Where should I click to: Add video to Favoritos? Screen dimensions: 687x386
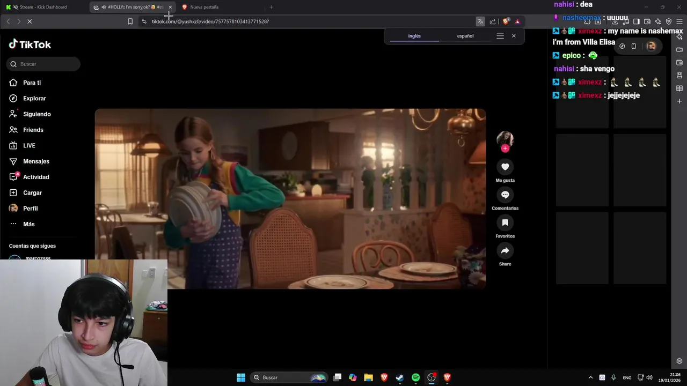coord(505,222)
